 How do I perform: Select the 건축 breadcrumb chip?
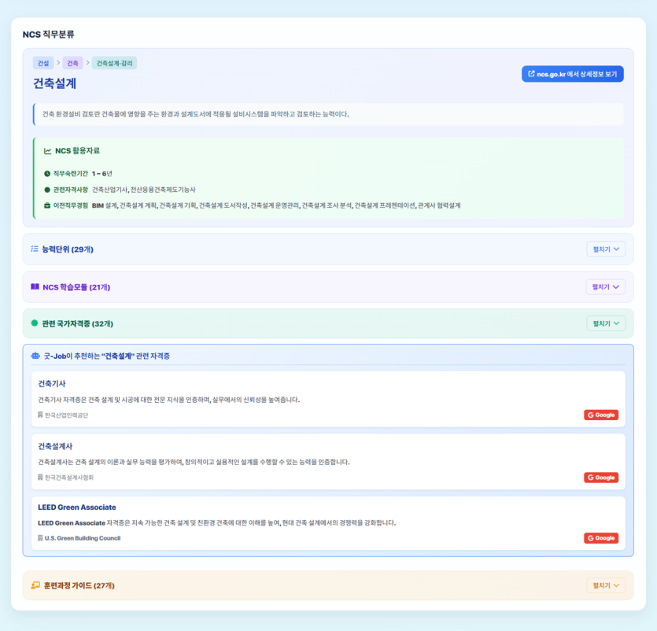(71, 62)
